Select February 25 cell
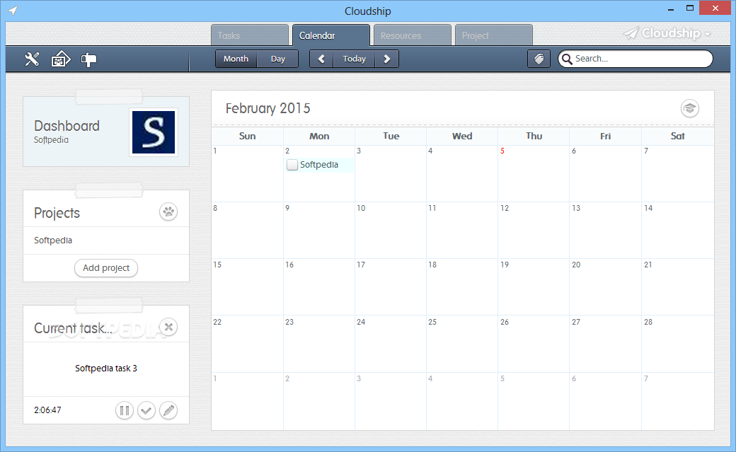 pos(462,344)
